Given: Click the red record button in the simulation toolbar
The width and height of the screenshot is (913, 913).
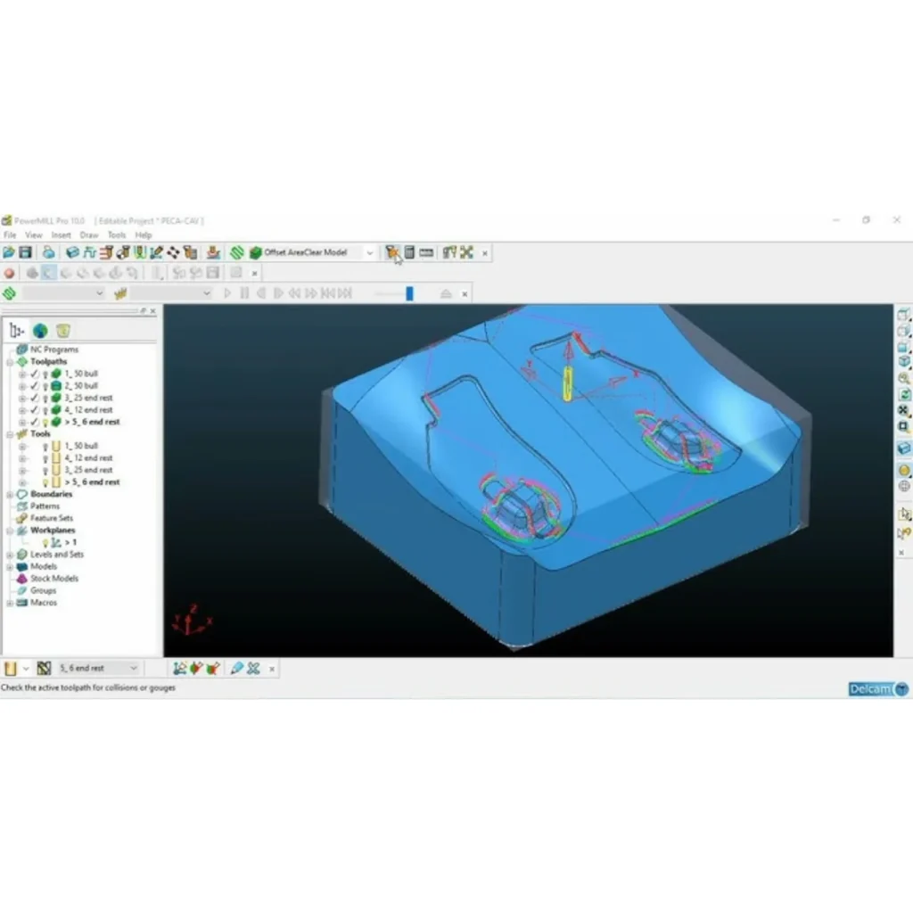Looking at the screenshot, I should coord(10,273).
